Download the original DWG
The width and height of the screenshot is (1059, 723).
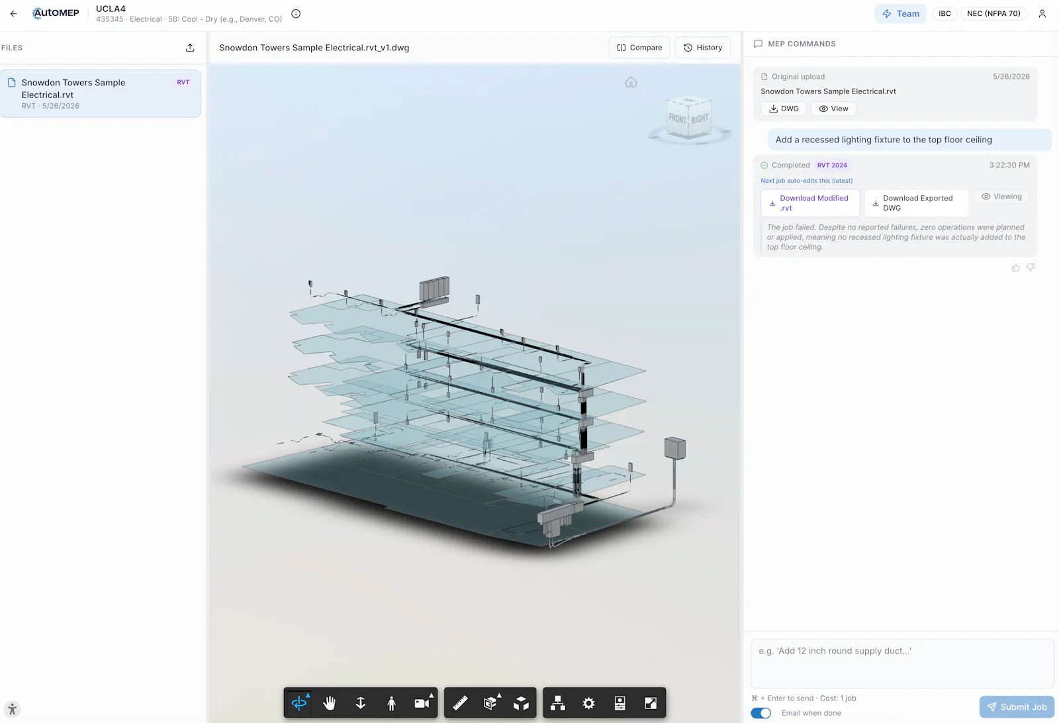pyautogui.click(x=784, y=109)
